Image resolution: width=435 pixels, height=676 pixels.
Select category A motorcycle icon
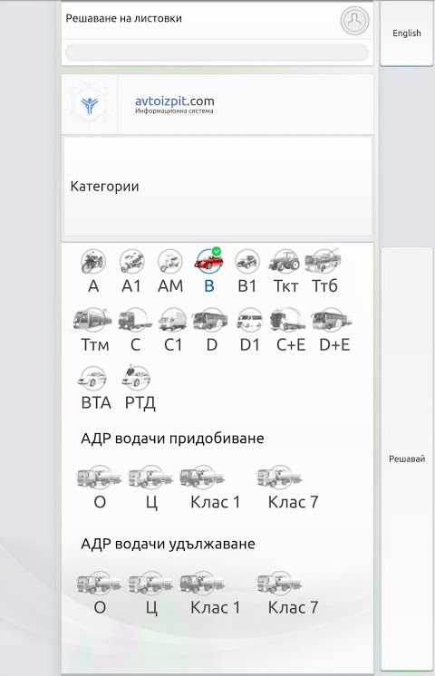[x=93, y=261]
